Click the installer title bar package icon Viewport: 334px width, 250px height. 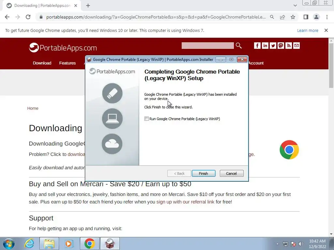pos(89,60)
